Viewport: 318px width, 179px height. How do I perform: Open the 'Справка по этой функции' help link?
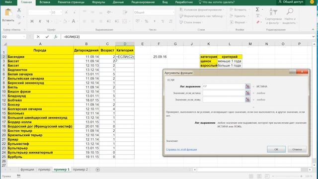pyautogui.click(x=181, y=149)
